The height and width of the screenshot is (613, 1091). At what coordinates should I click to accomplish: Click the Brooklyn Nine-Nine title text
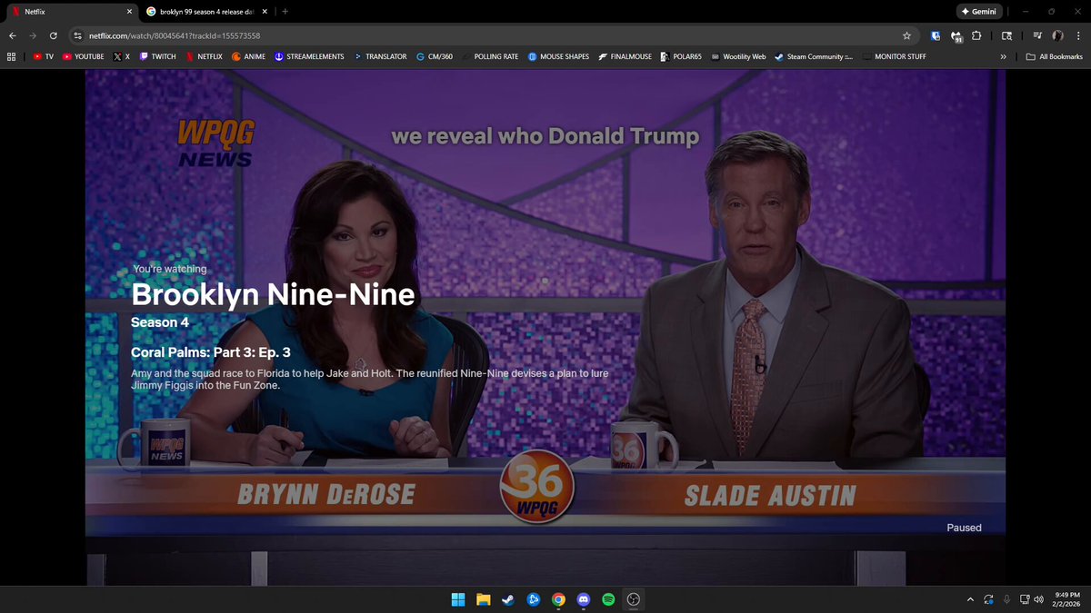[x=273, y=294]
